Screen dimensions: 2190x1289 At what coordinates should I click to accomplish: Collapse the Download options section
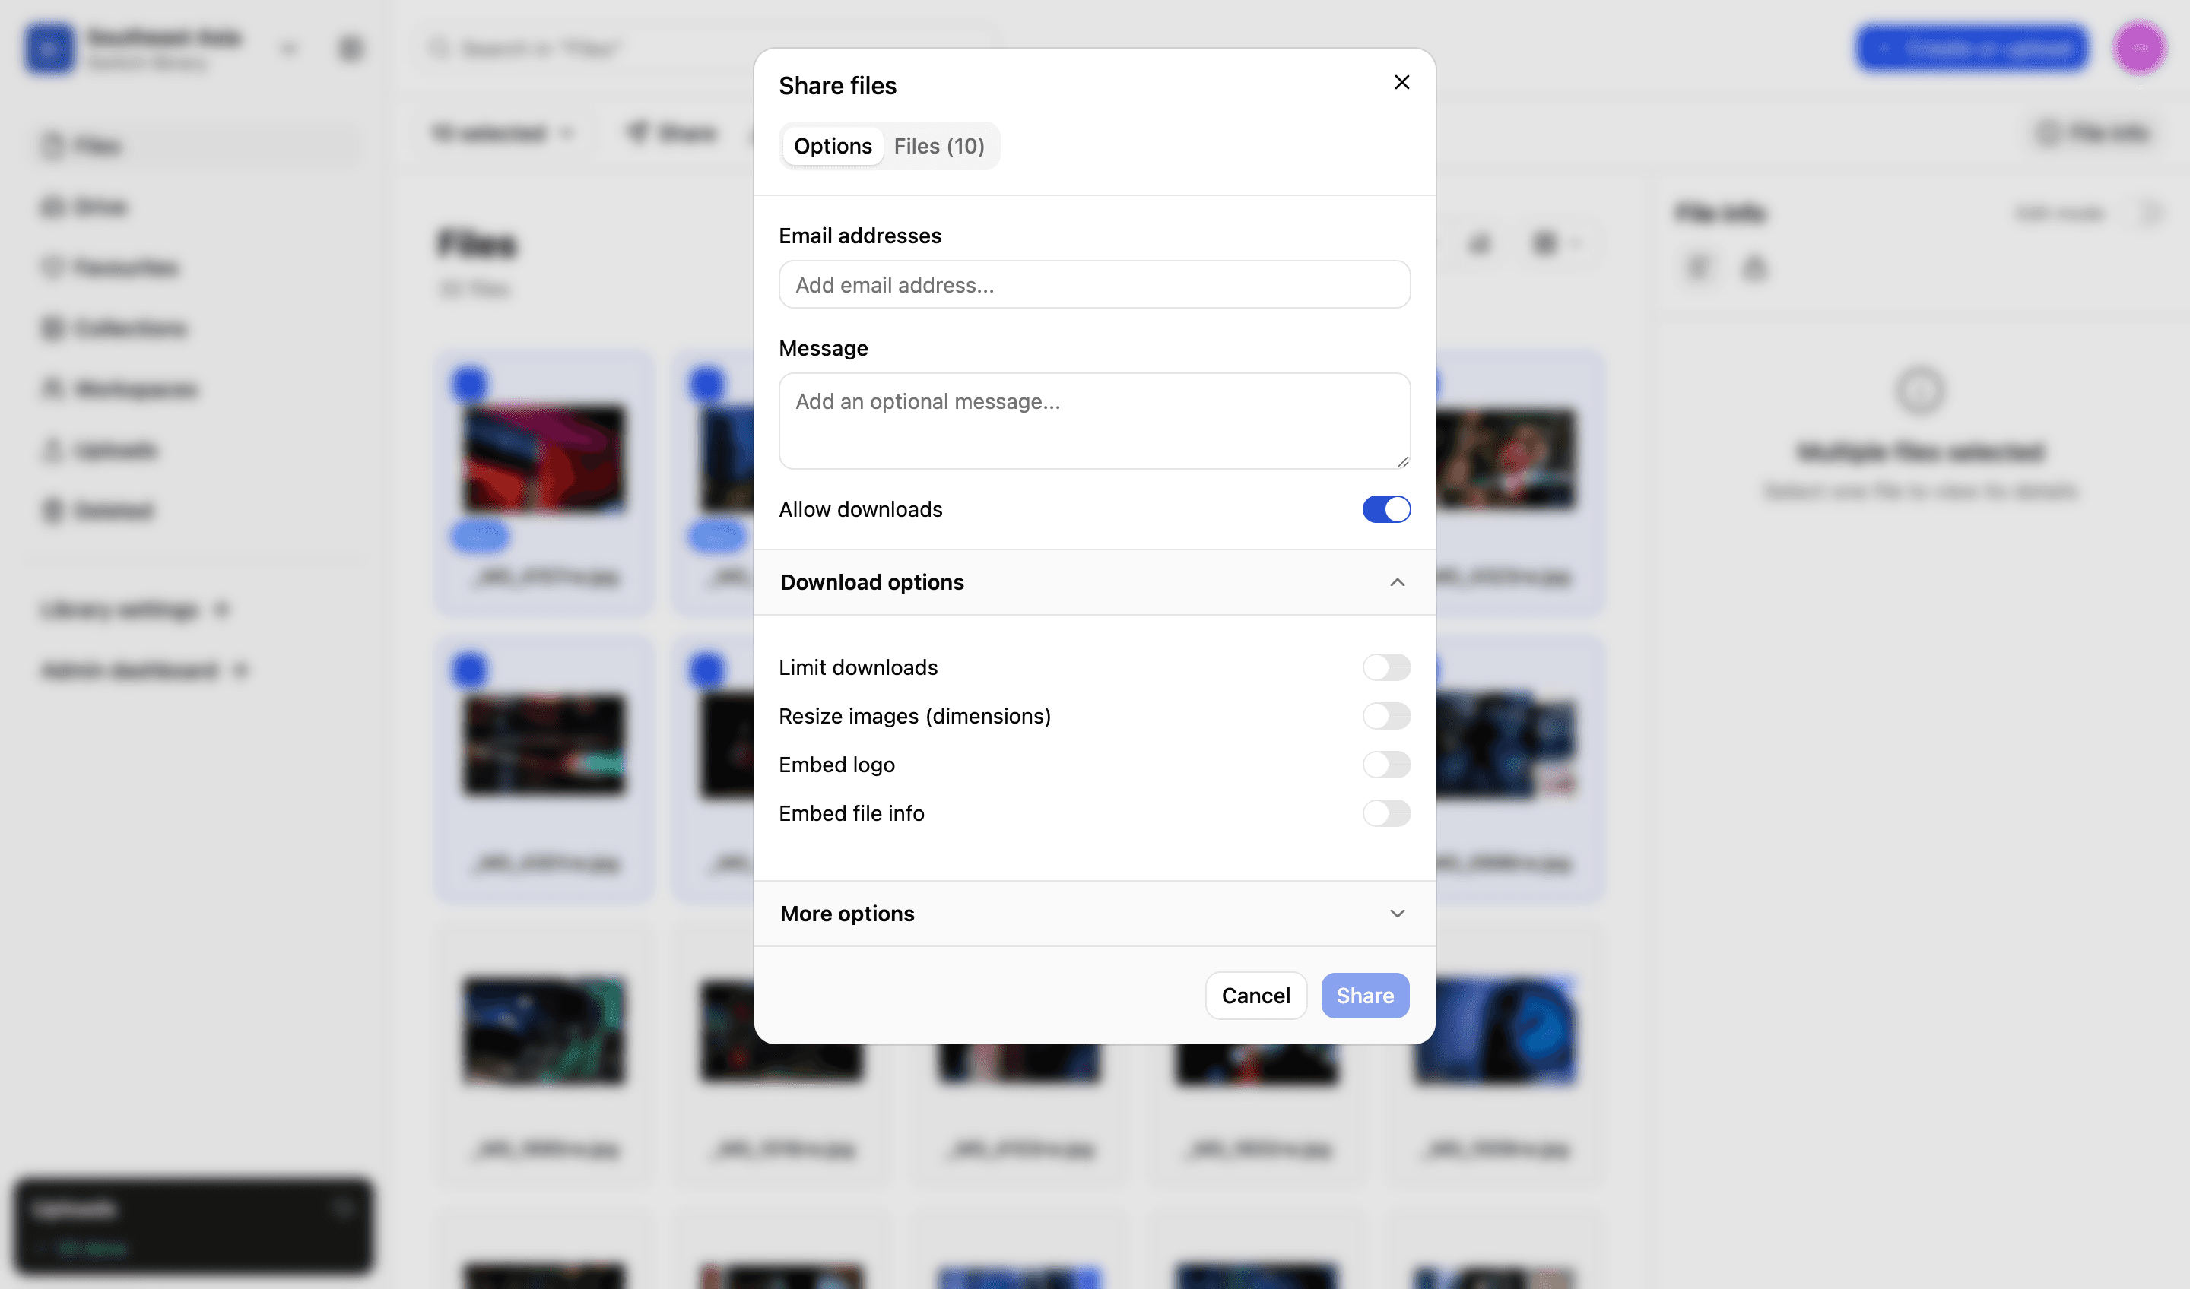(1094, 582)
